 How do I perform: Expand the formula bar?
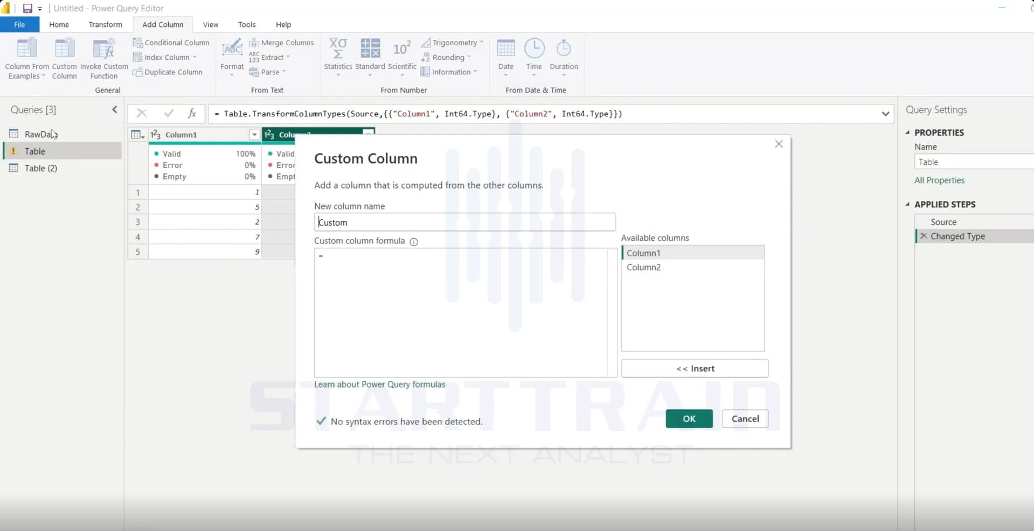point(885,114)
